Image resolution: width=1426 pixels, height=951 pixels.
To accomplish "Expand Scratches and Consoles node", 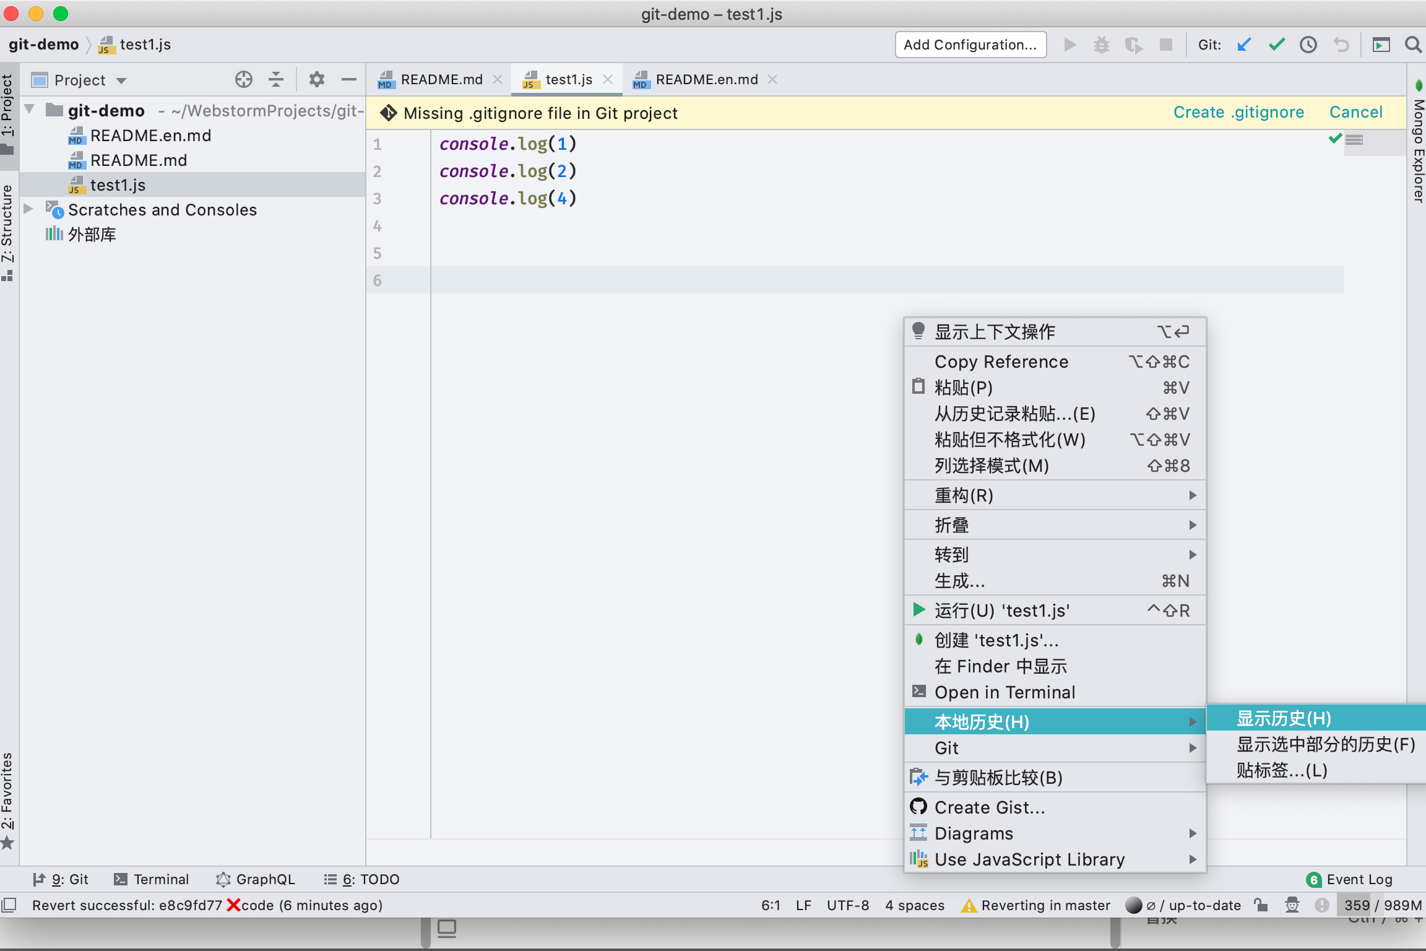I will point(27,209).
